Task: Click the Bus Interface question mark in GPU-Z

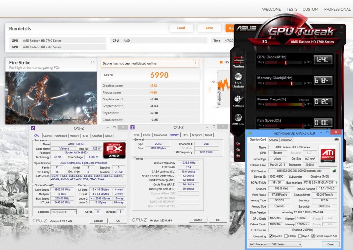Action: click(336, 183)
